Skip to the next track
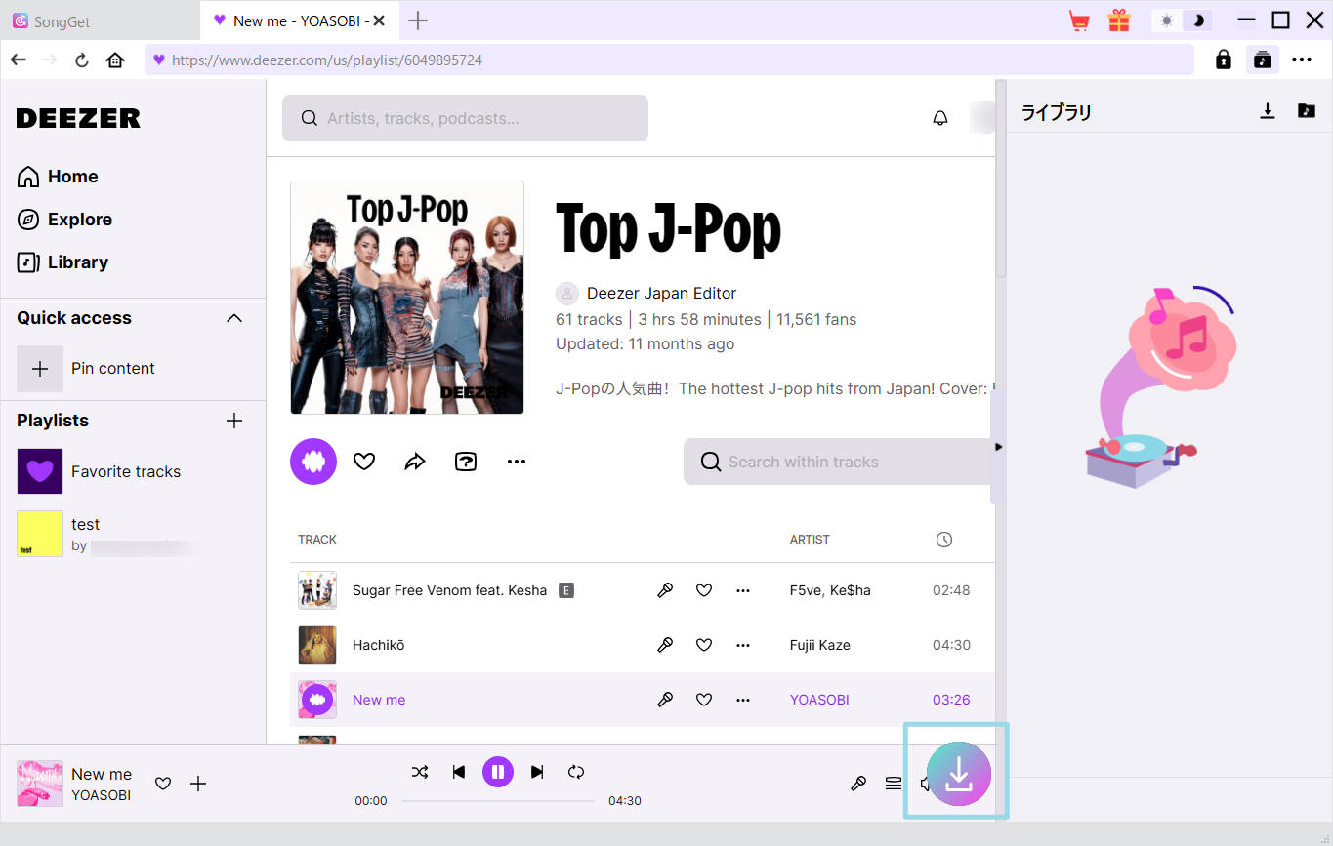This screenshot has width=1333, height=846. [537, 772]
